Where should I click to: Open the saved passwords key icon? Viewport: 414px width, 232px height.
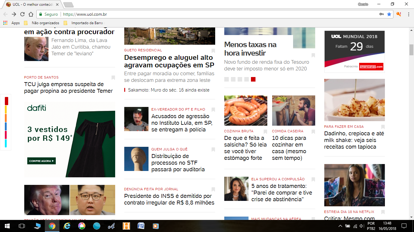(382, 14)
